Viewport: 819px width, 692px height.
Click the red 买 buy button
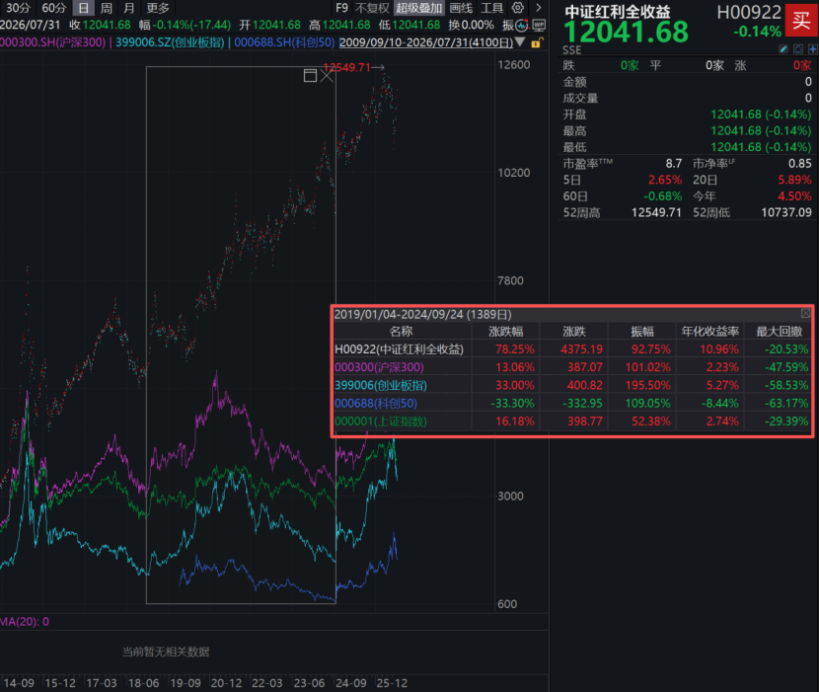[x=801, y=20]
